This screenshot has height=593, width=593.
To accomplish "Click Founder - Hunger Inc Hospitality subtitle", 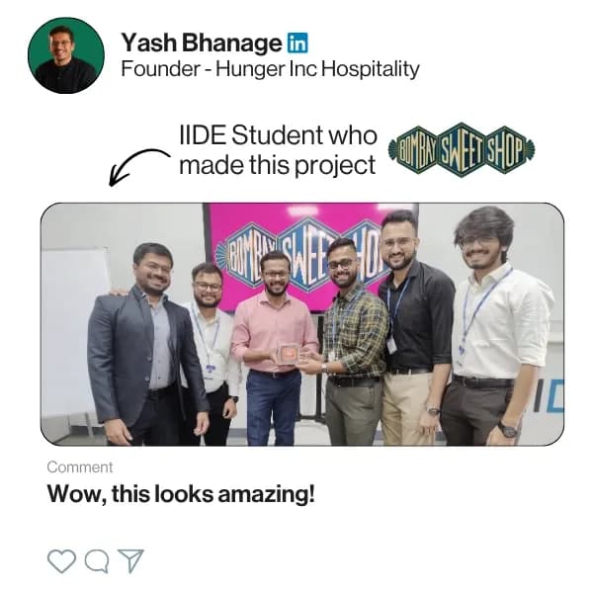I will coord(271,69).
